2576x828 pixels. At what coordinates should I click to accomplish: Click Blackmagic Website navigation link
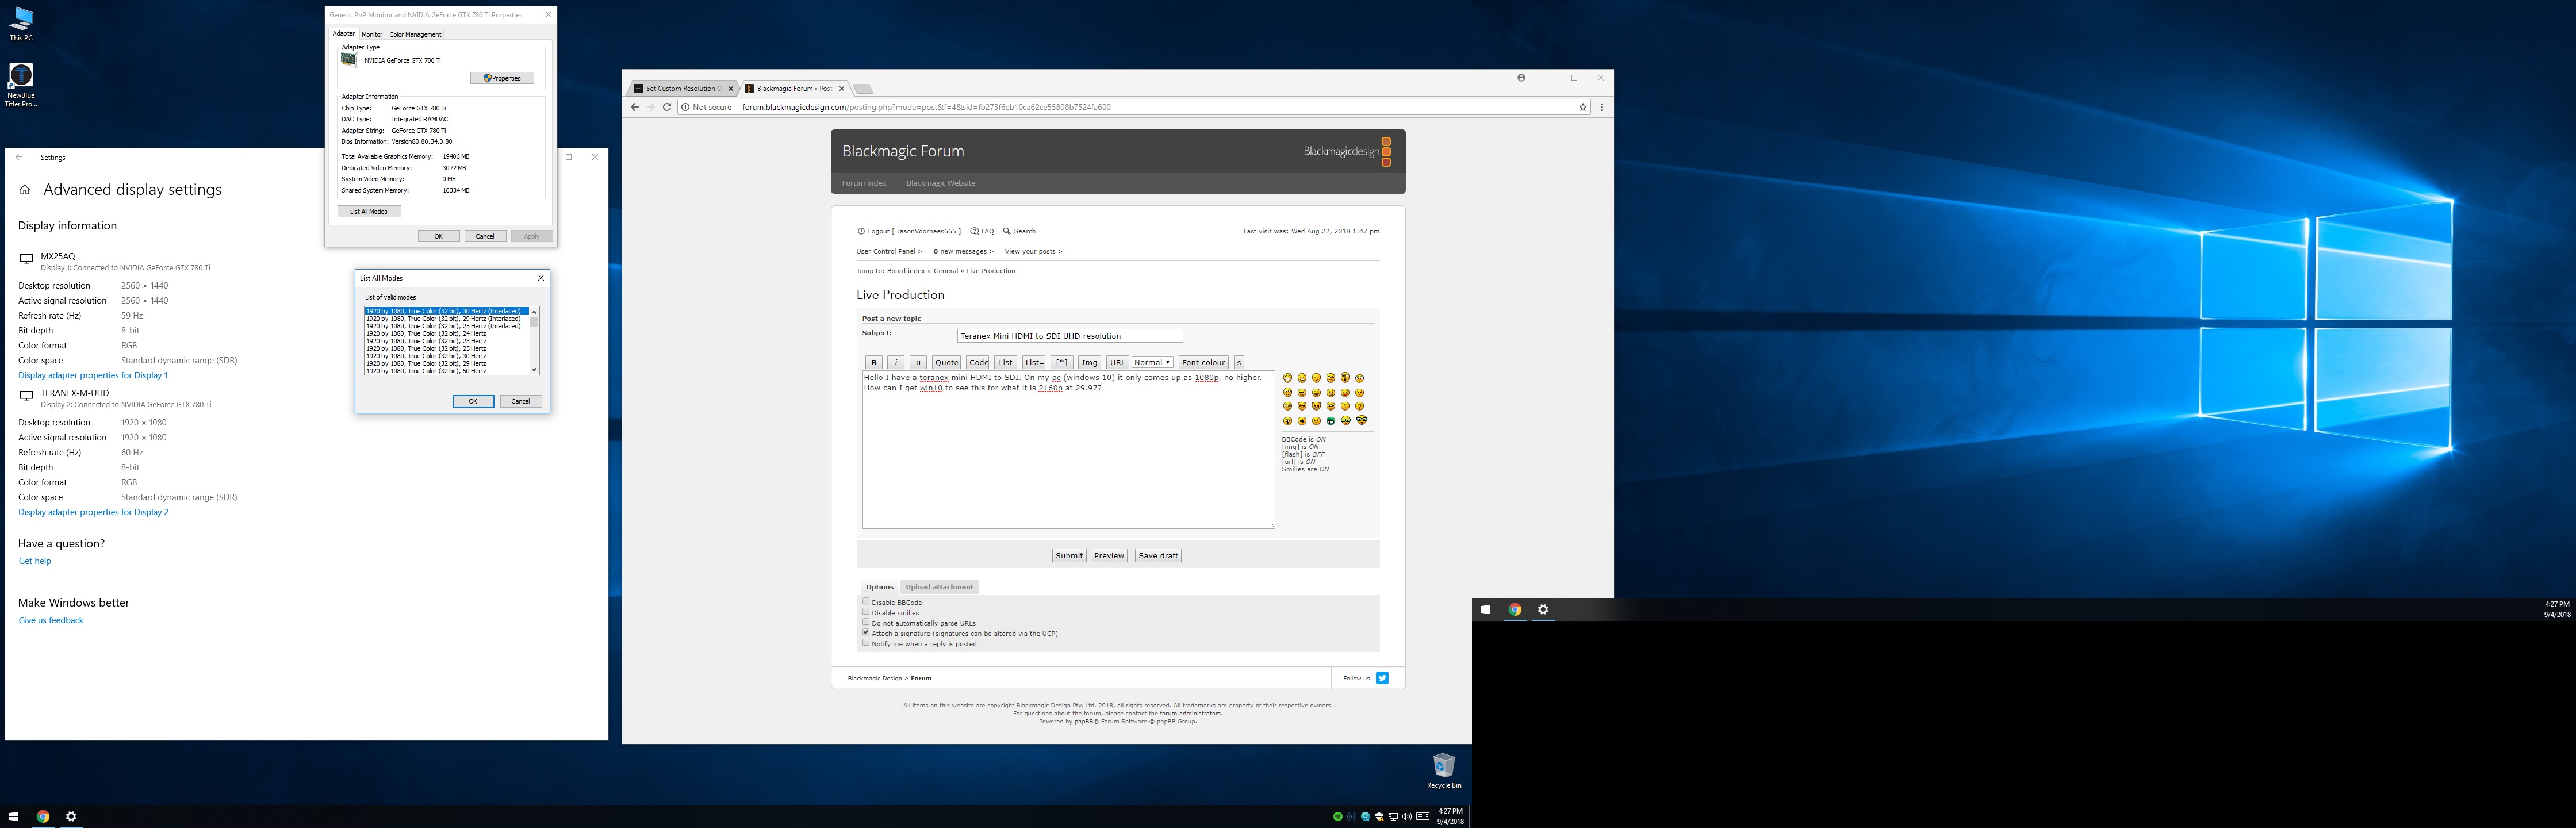940,183
